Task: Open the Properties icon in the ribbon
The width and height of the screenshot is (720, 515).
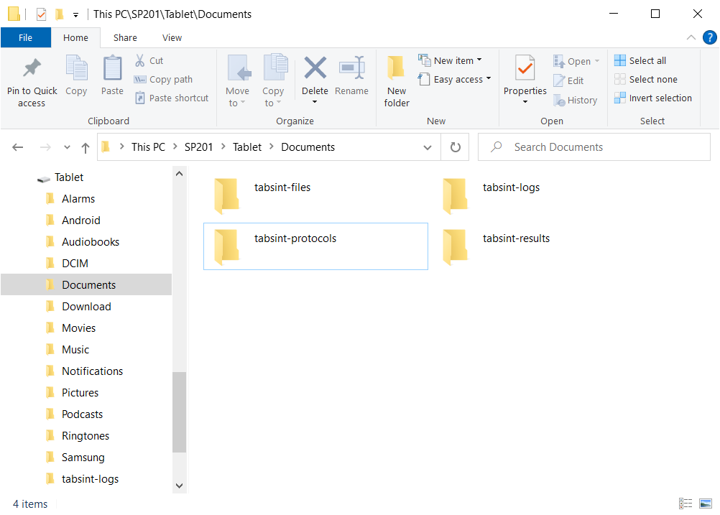Action: click(x=525, y=69)
